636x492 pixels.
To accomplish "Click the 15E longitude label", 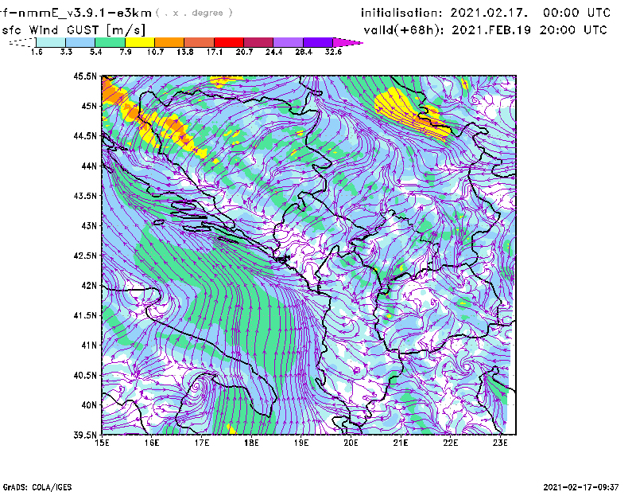I will (x=102, y=443).
